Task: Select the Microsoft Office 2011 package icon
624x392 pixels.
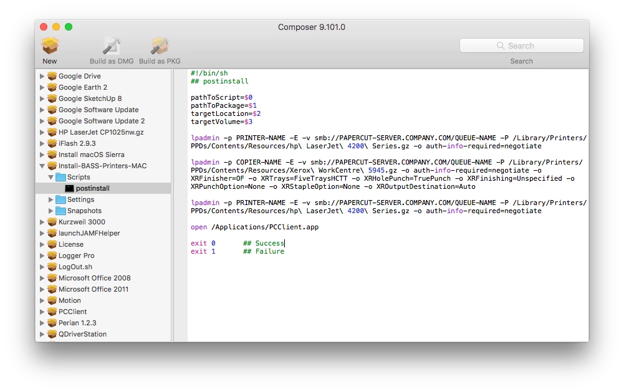Action: (x=52, y=289)
